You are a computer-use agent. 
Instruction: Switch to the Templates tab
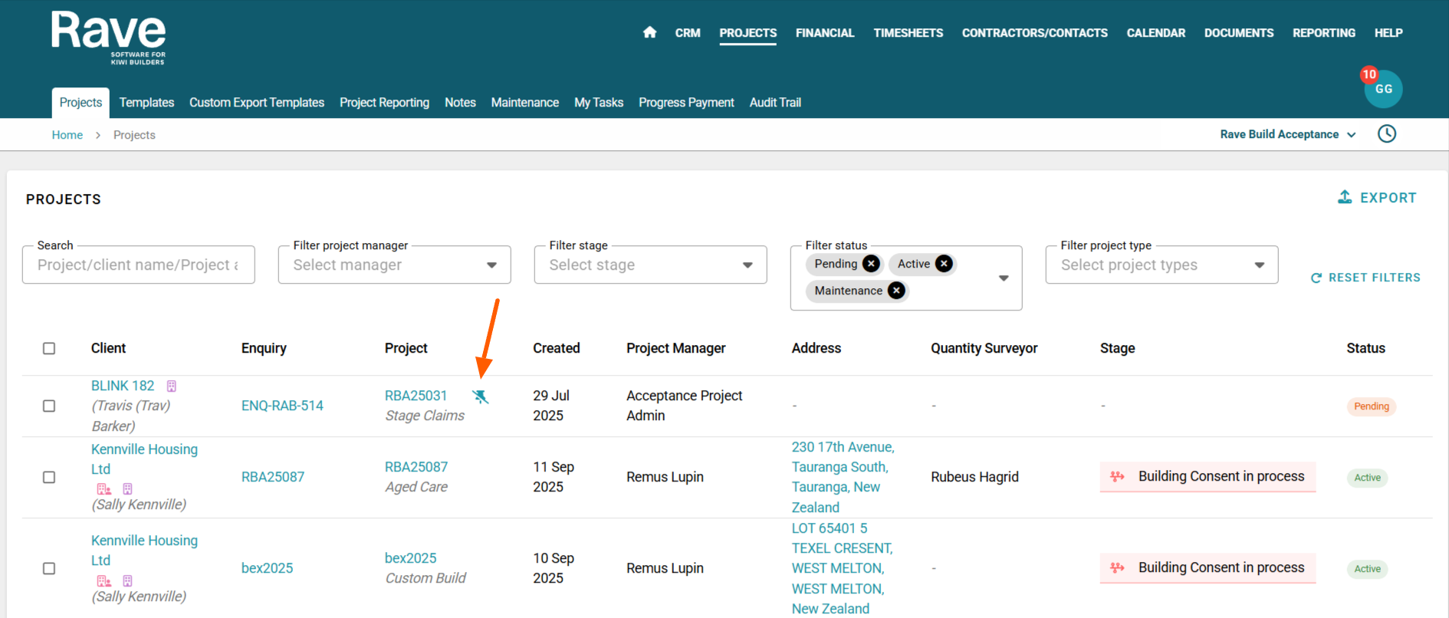[x=146, y=103]
